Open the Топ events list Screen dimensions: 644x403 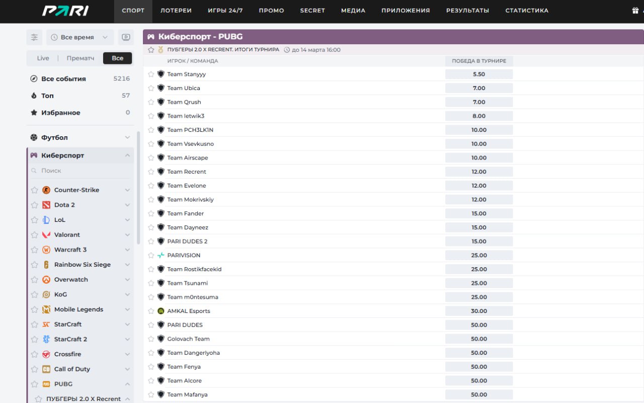pyautogui.click(x=80, y=96)
